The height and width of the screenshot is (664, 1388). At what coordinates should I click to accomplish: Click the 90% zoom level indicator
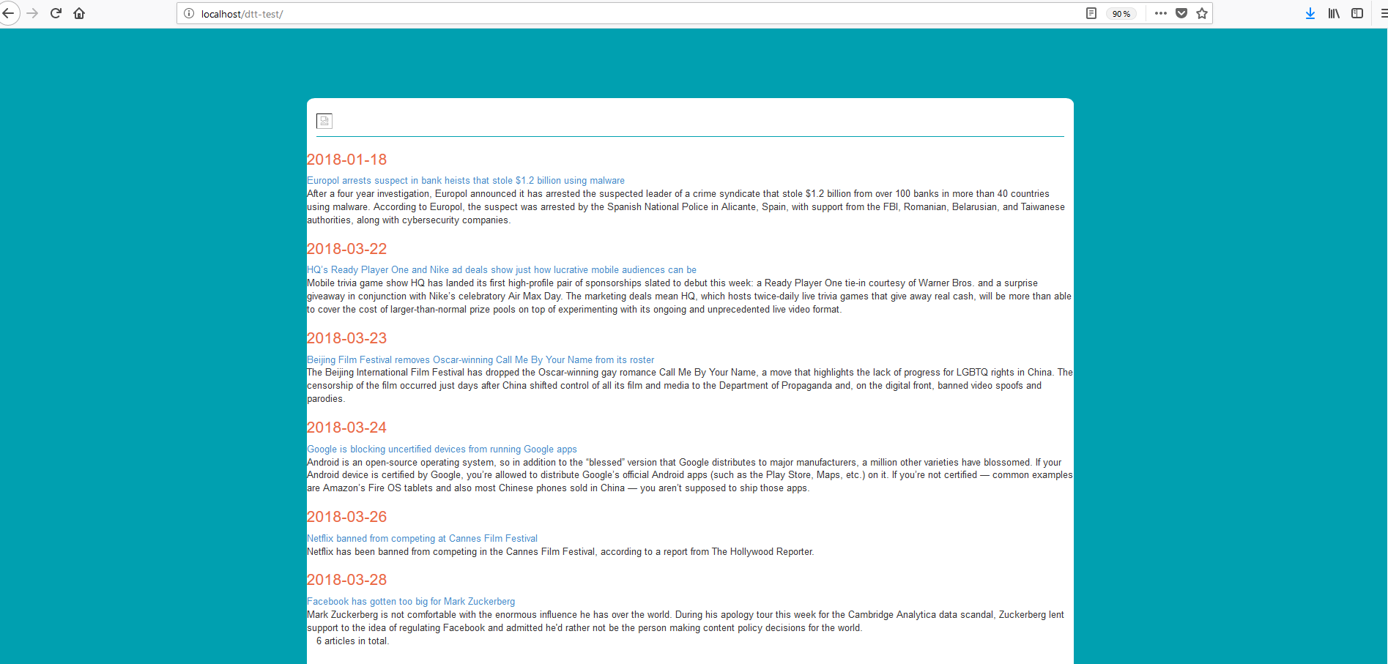point(1121,14)
